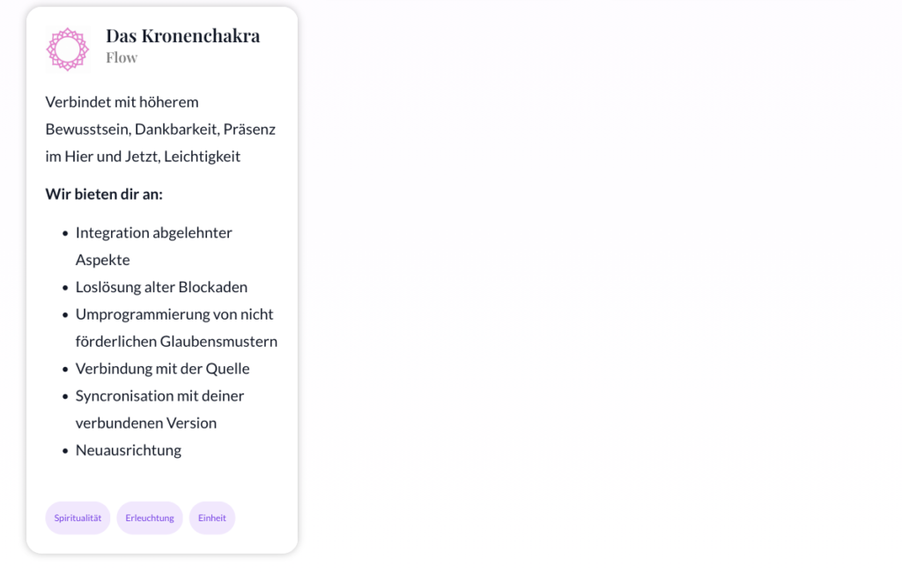Screen dimensions: 902x574
Task: Click the "Verbindet mit höherem Bewusstsein" description text
Action: point(160,129)
